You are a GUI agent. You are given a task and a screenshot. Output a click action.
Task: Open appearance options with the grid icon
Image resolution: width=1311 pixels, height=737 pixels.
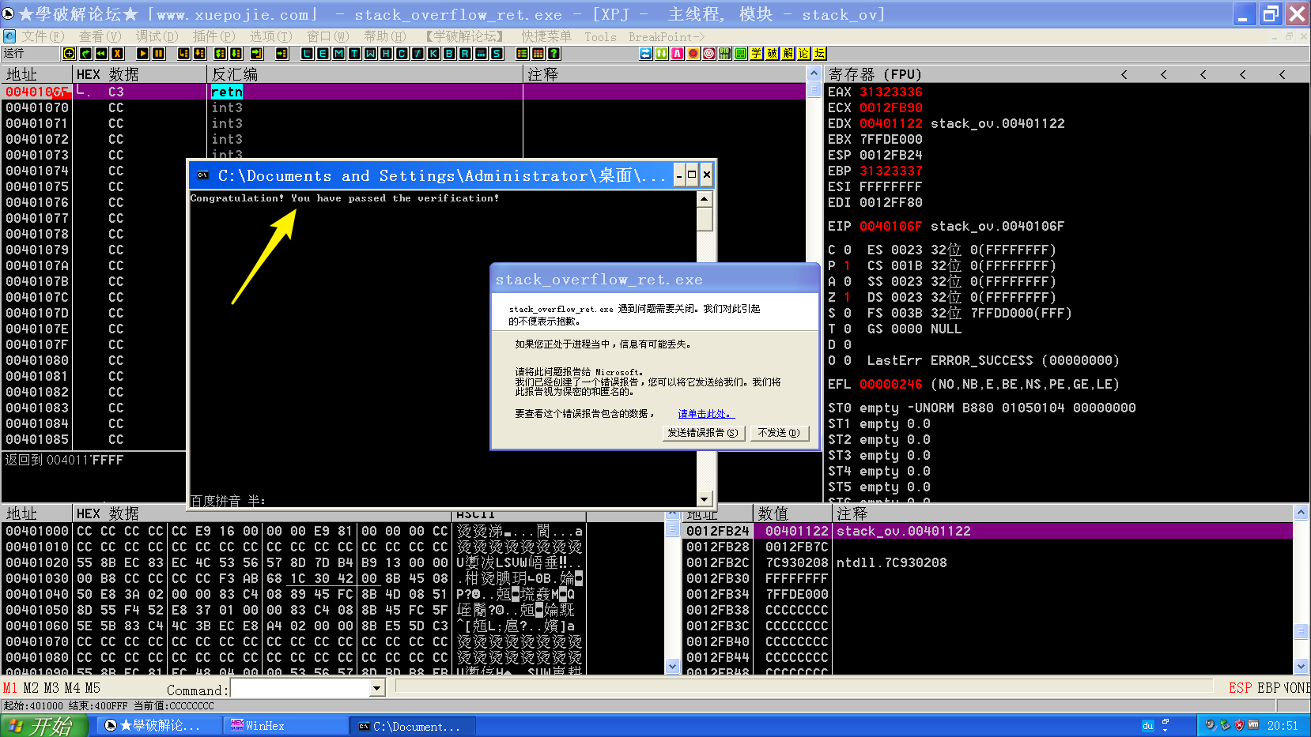pyautogui.click(x=538, y=54)
